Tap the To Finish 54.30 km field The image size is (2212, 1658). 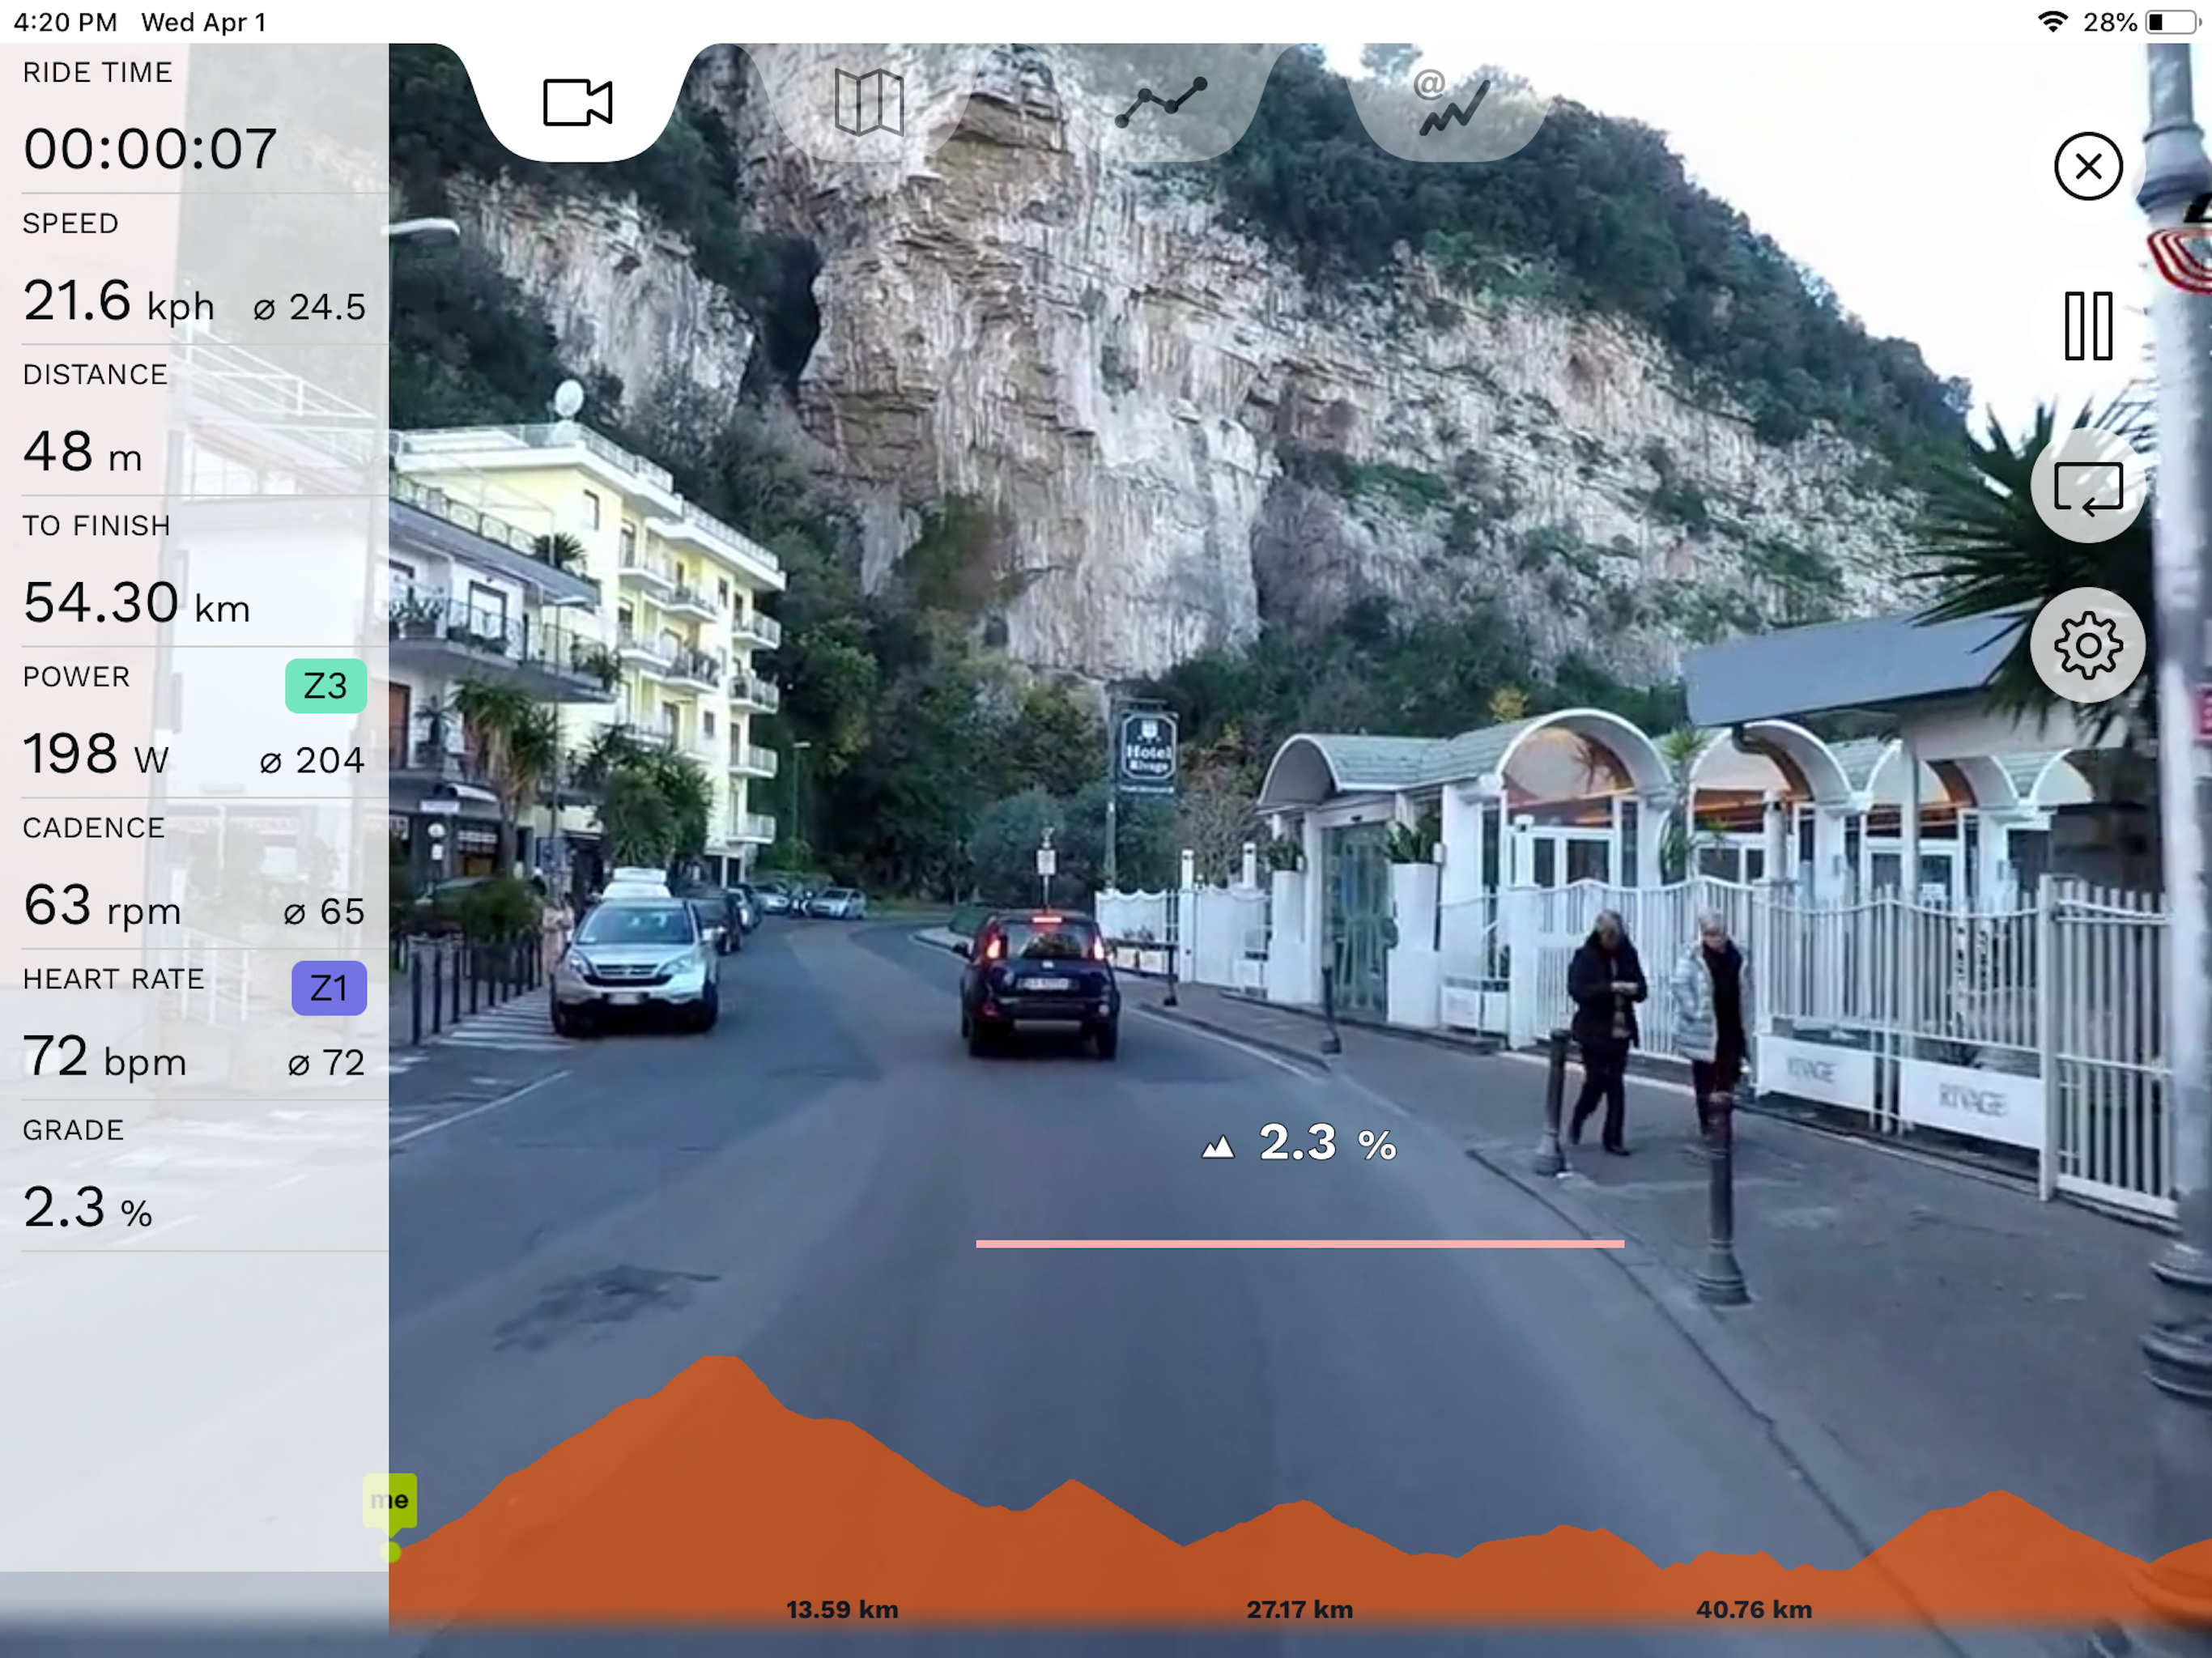click(136, 602)
